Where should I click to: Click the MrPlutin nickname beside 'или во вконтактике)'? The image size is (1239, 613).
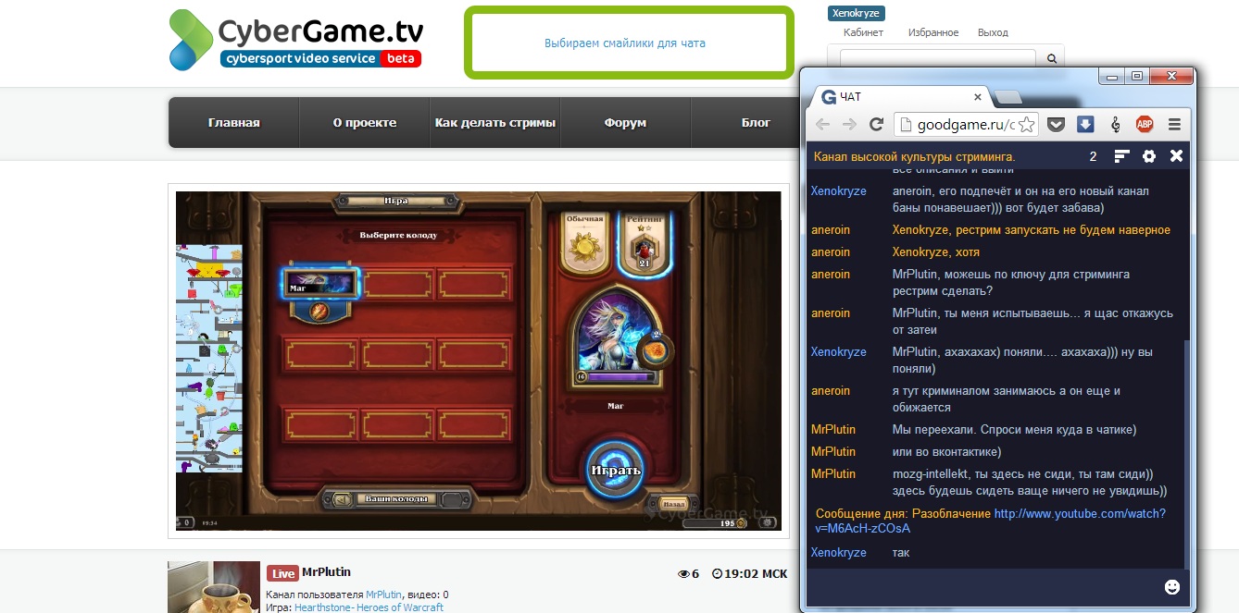[x=832, y=451]
